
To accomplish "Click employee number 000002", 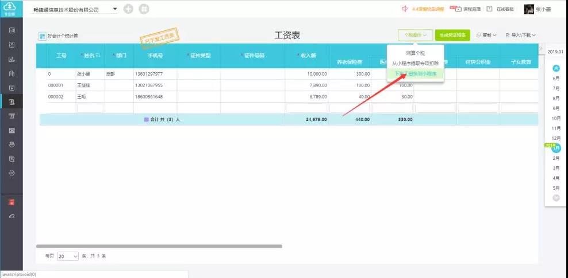I will pyautogui.click(x=56, y=97).
